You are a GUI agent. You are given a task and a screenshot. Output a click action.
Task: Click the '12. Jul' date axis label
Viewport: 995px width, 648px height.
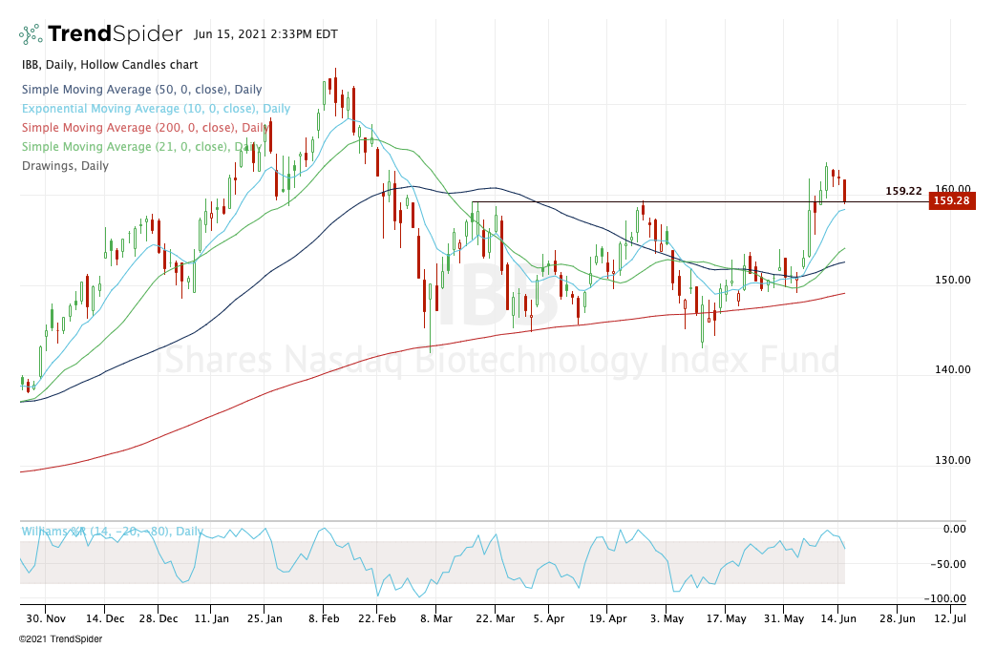pyautogui.click(x=950, y=618)
